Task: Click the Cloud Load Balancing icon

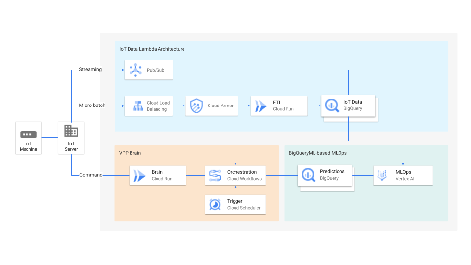Action: [138, 106]
